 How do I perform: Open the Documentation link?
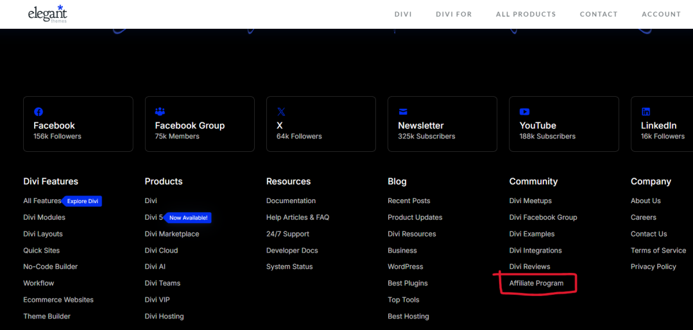291,201
